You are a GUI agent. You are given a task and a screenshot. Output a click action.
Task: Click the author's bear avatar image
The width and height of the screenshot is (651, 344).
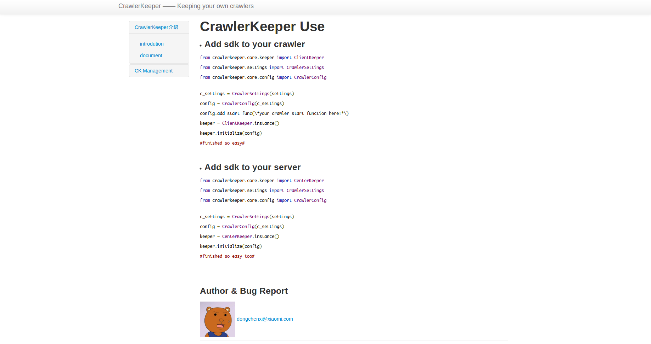[x=217, y=319]
